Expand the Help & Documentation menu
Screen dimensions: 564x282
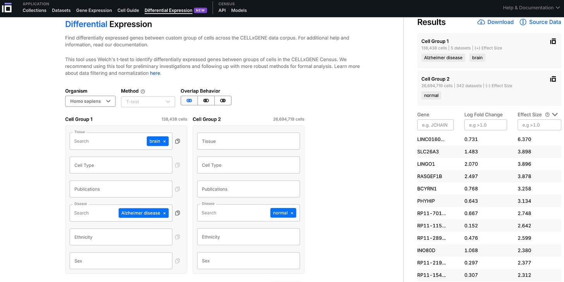(531, 8)
